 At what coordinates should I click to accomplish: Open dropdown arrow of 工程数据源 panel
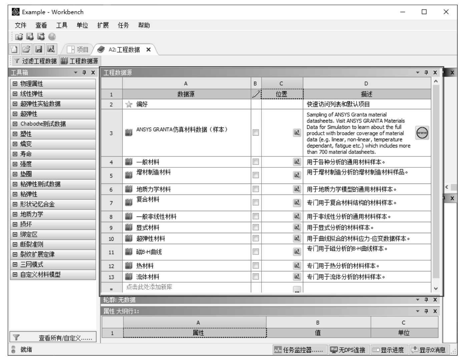(418, 73)
